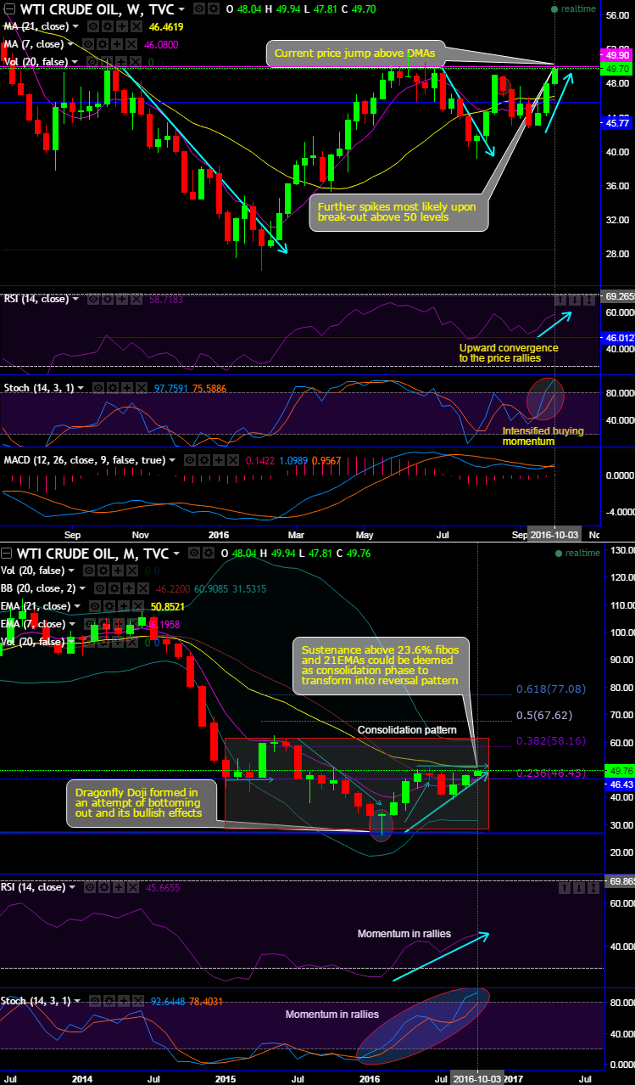This screenshot has width=635, height=1085.
Task: Click the 45.77 blue price label on weekly axis
Action: click(x=616, y=123)
